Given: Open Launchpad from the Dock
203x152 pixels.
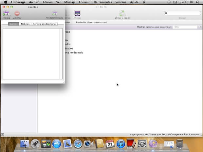Looking at the screenshot, I should tap(35, 144).
